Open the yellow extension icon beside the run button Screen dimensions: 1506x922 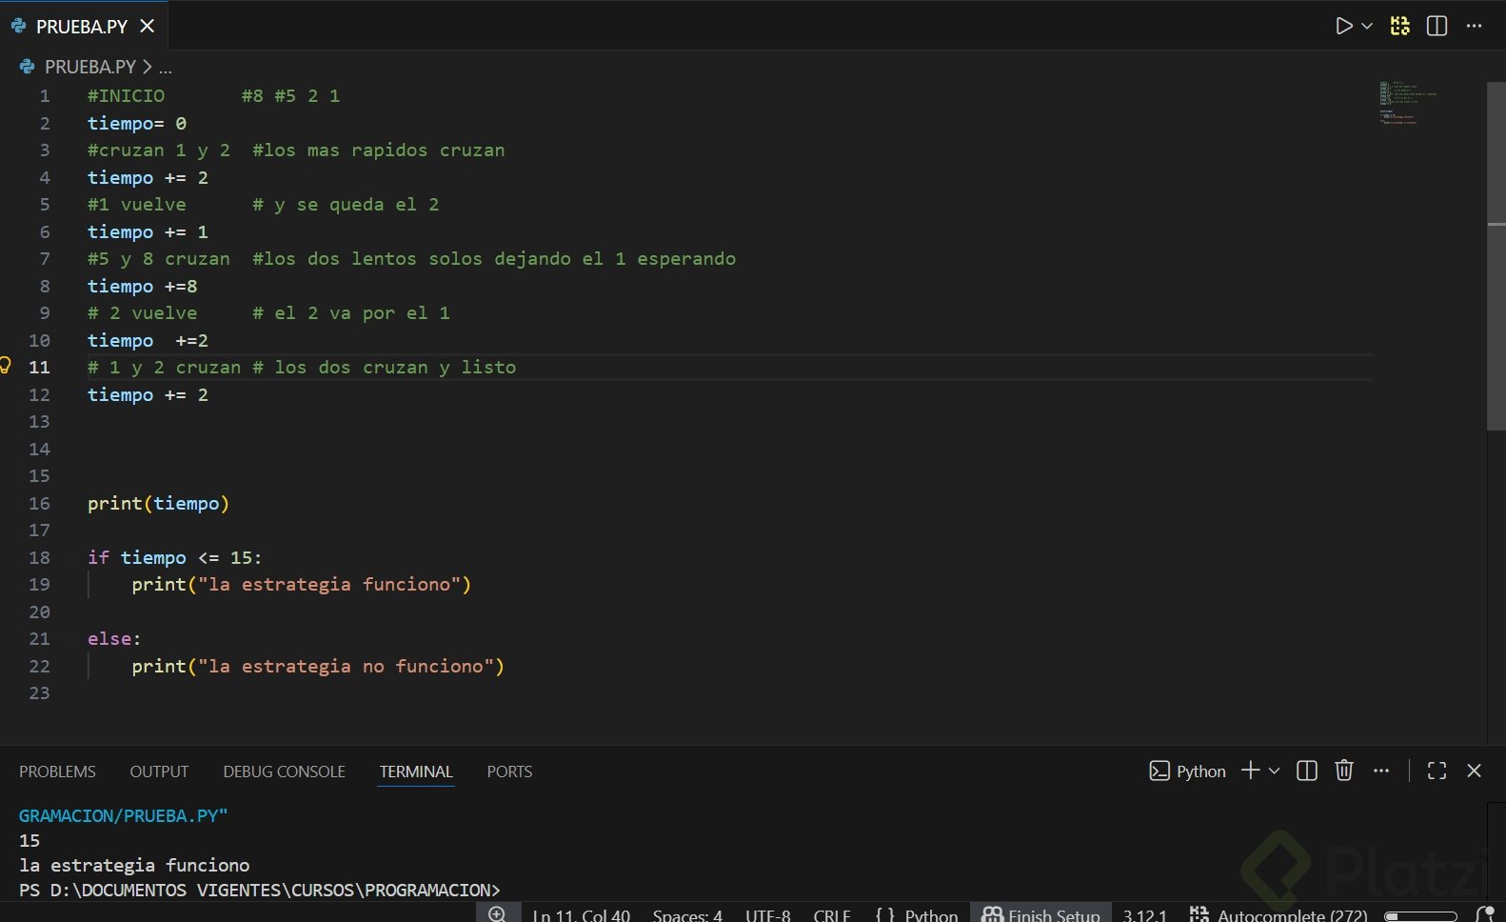click(x=1399, y=27)
